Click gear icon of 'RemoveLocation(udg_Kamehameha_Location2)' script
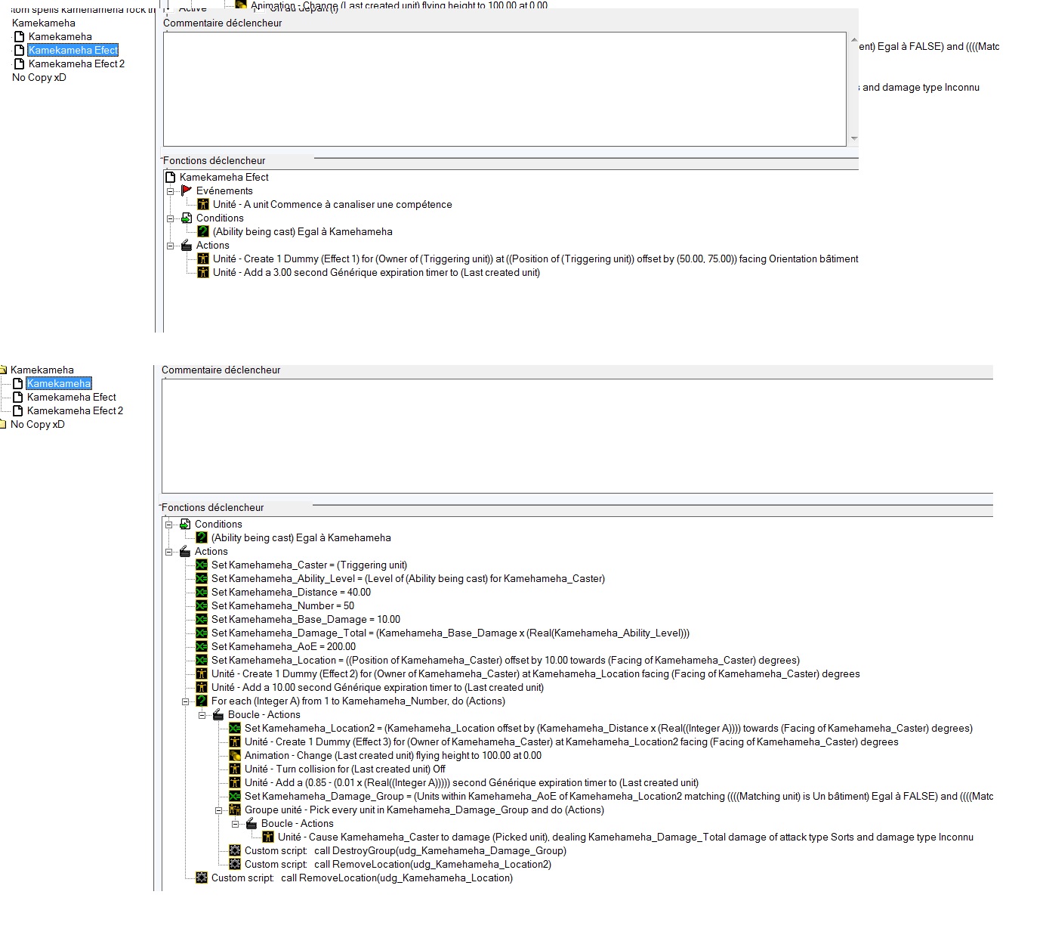Screen dimensions: 1046x938 235,864
